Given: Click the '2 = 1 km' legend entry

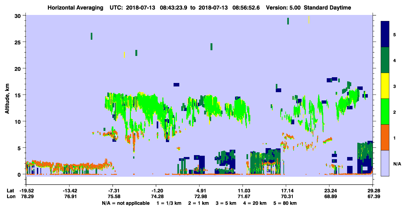Looking at the screenshot, I should click(x=198, y=203).
